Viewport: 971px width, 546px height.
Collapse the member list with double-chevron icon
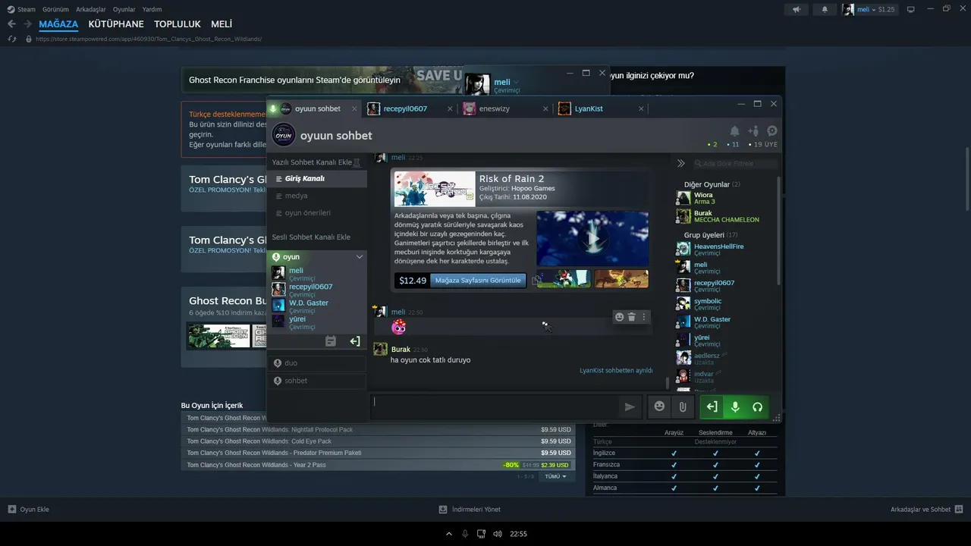(680, 163)
